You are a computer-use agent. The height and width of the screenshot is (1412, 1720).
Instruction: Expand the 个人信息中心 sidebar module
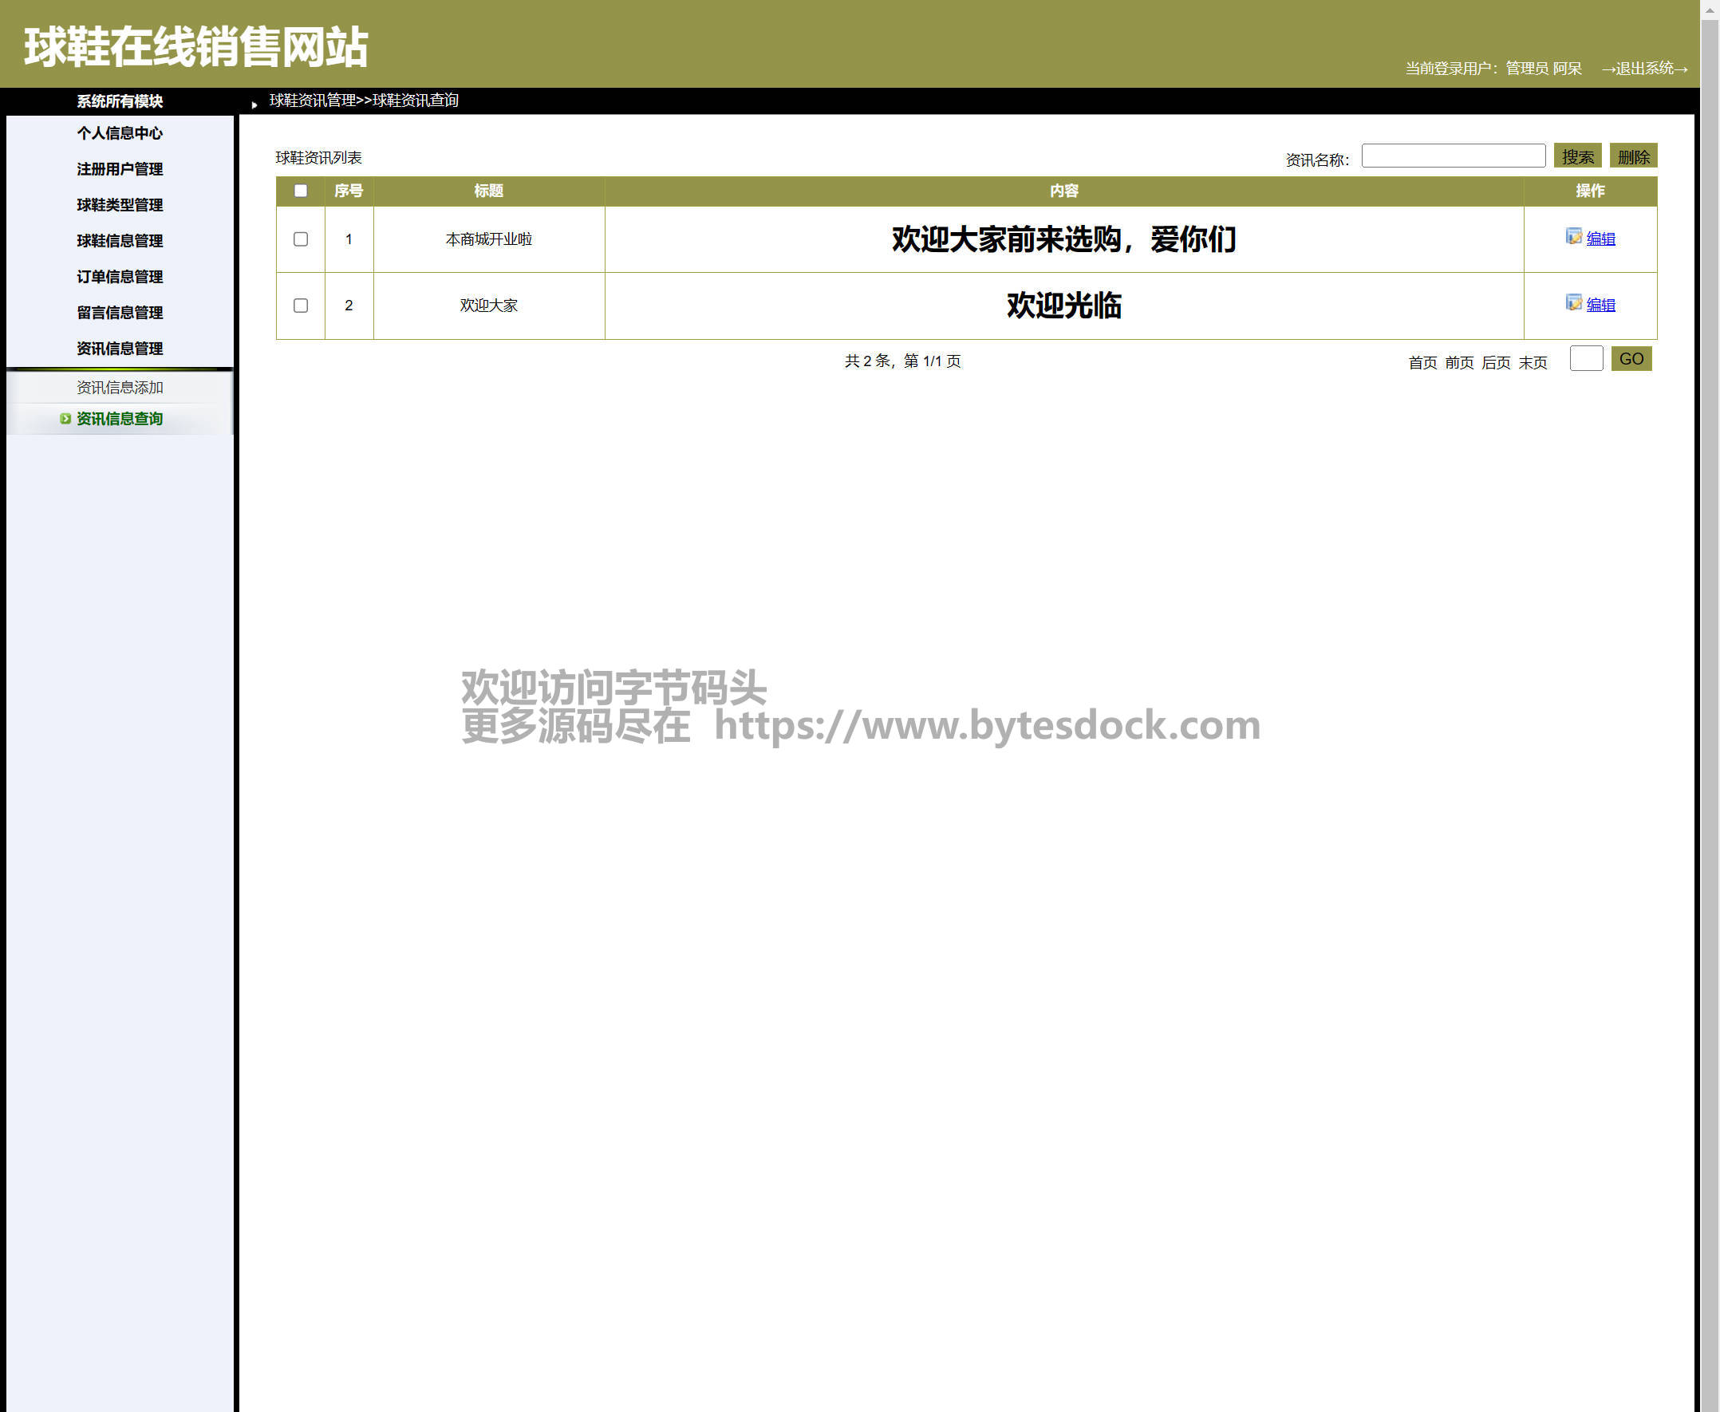[120, 133]
